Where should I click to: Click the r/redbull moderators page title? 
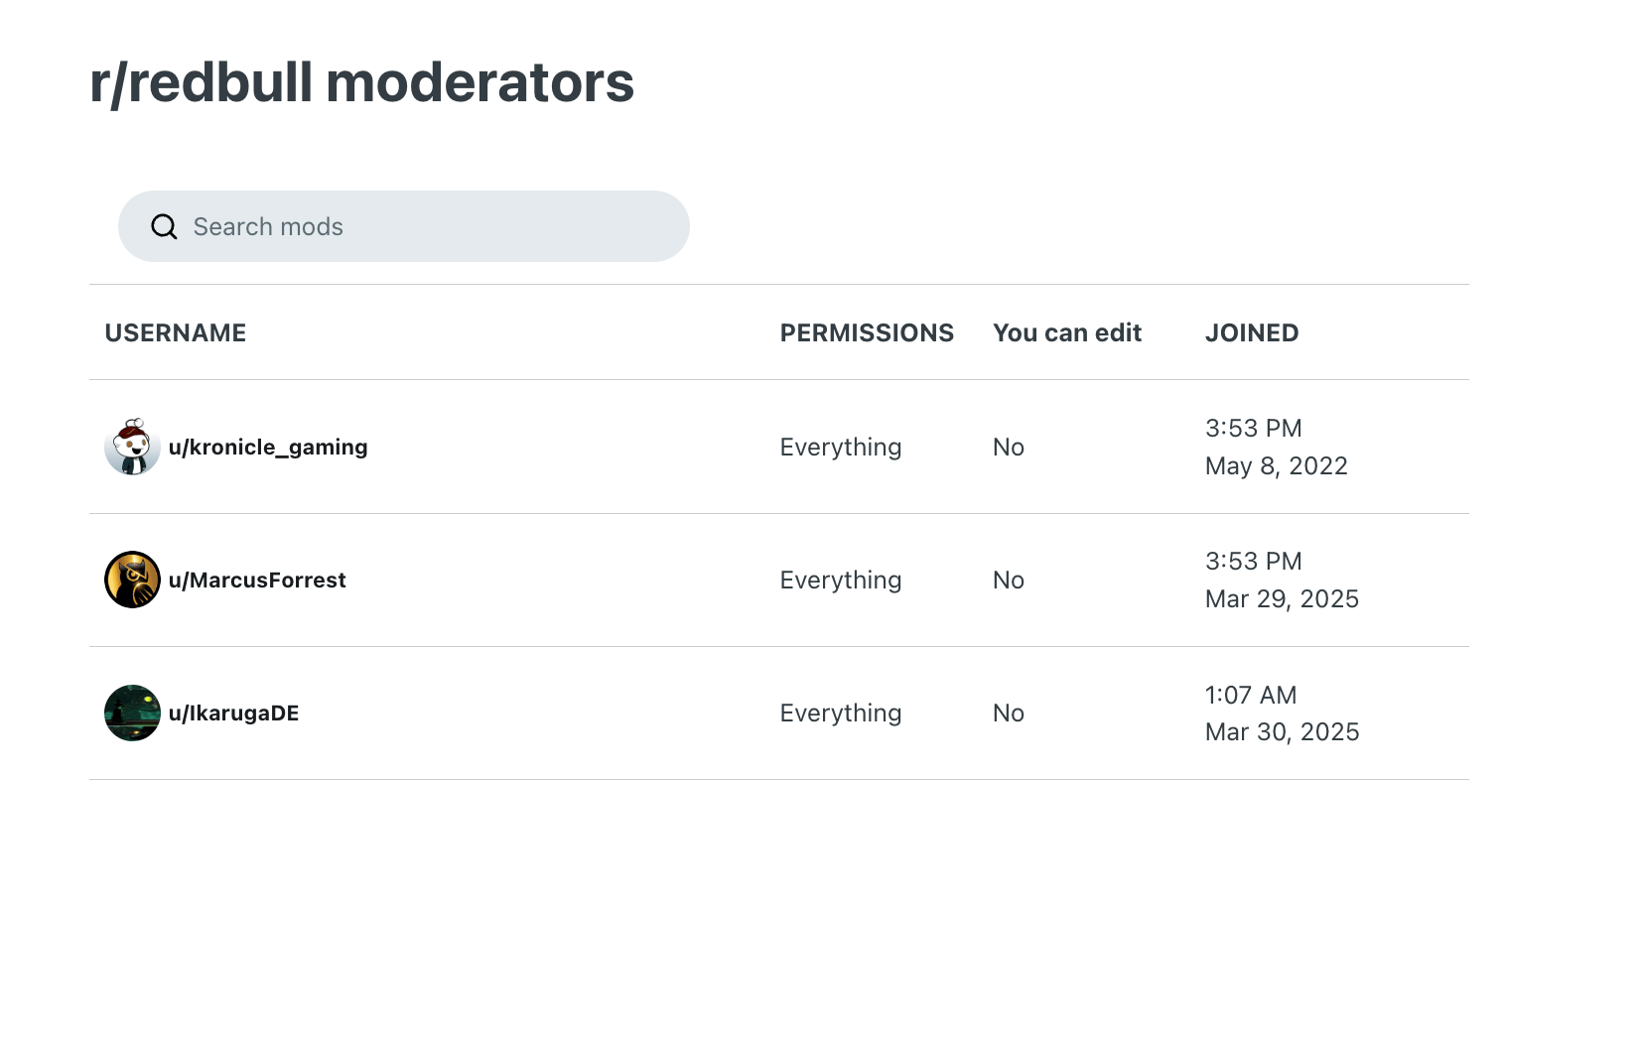pos(361,82)
